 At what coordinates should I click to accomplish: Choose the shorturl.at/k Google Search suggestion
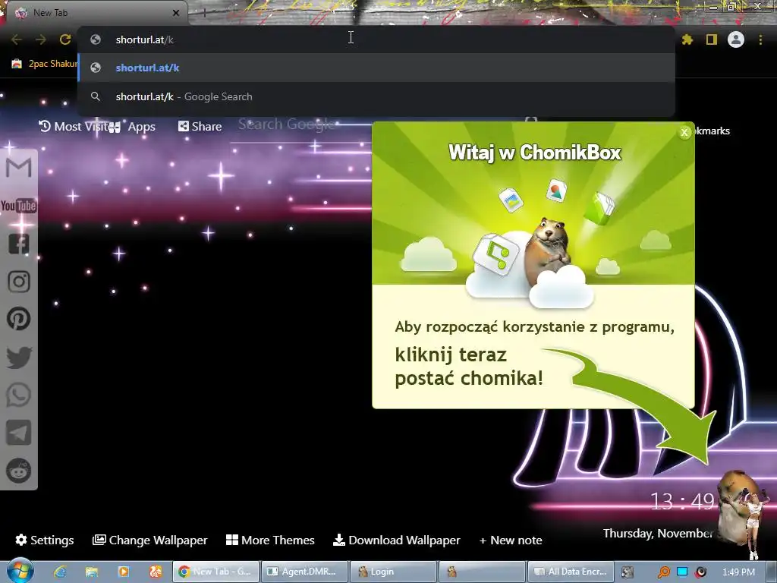click(376, 96)
